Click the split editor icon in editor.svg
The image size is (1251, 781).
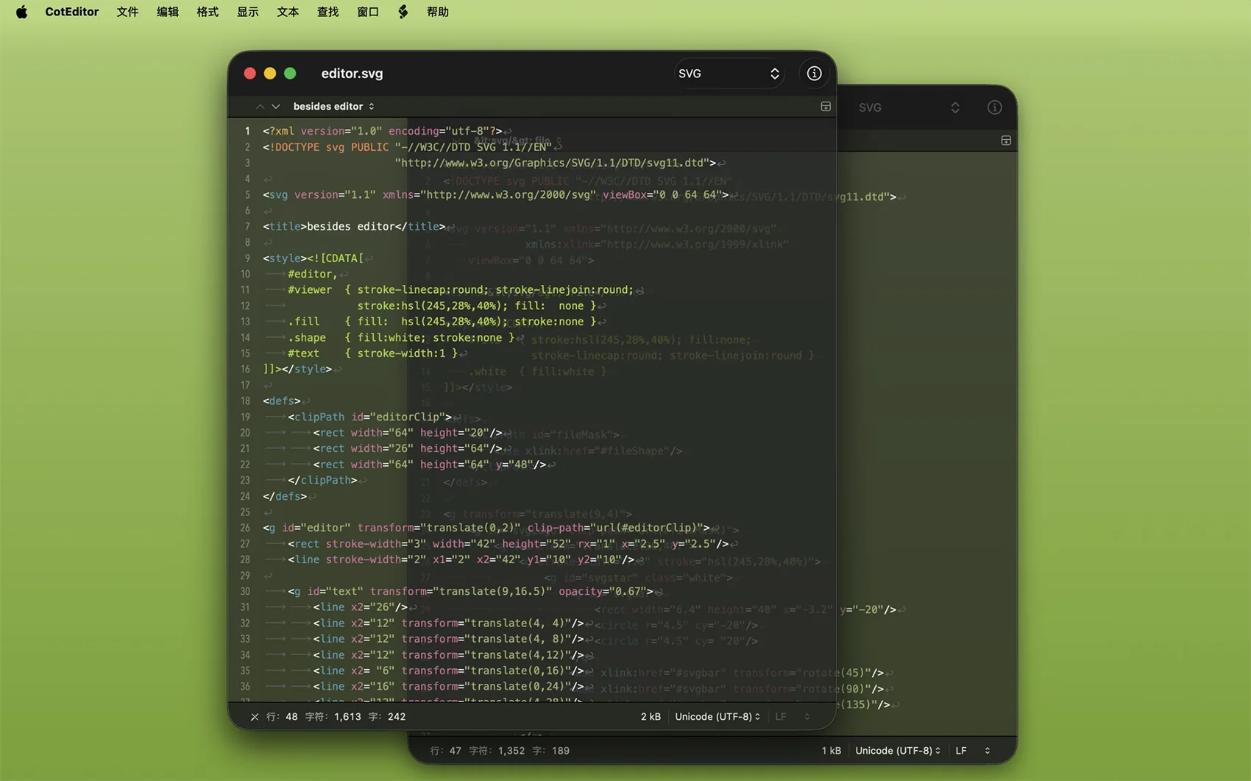click(x=826, y=107)
